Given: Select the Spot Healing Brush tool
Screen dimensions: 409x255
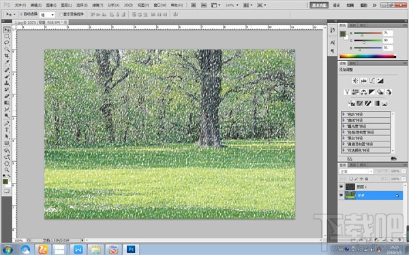Looking at the screenshot, I should pyautogui.click(x=7, y=70).
